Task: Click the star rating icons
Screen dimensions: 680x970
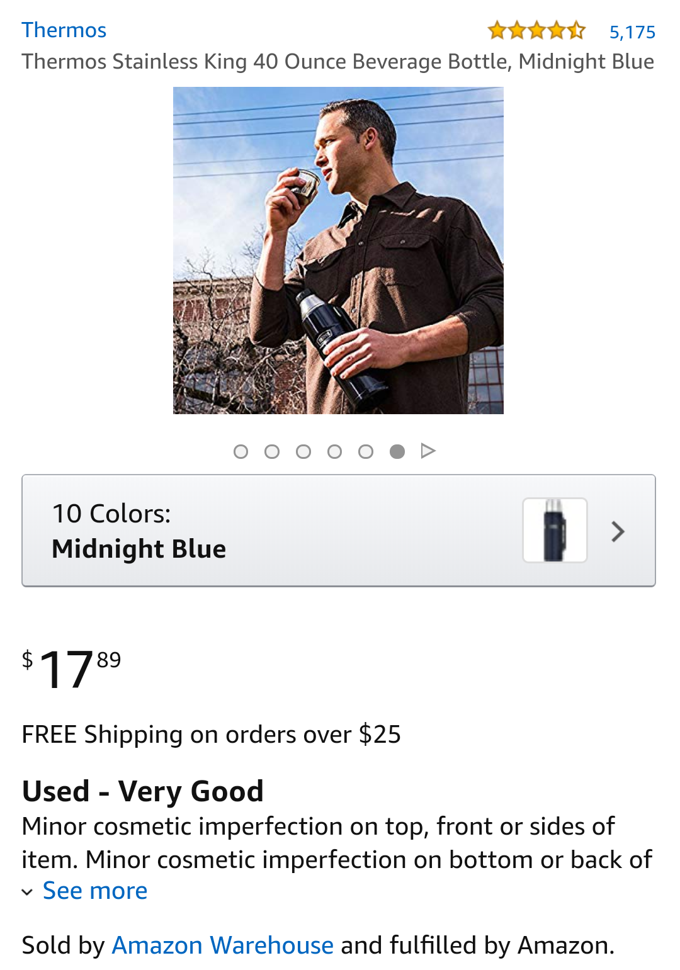Action: tap(536, 30)
